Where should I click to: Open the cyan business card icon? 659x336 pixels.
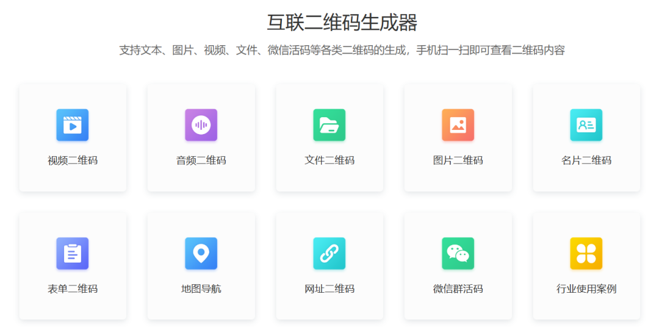pyautogui.click(x=586, y=125)
